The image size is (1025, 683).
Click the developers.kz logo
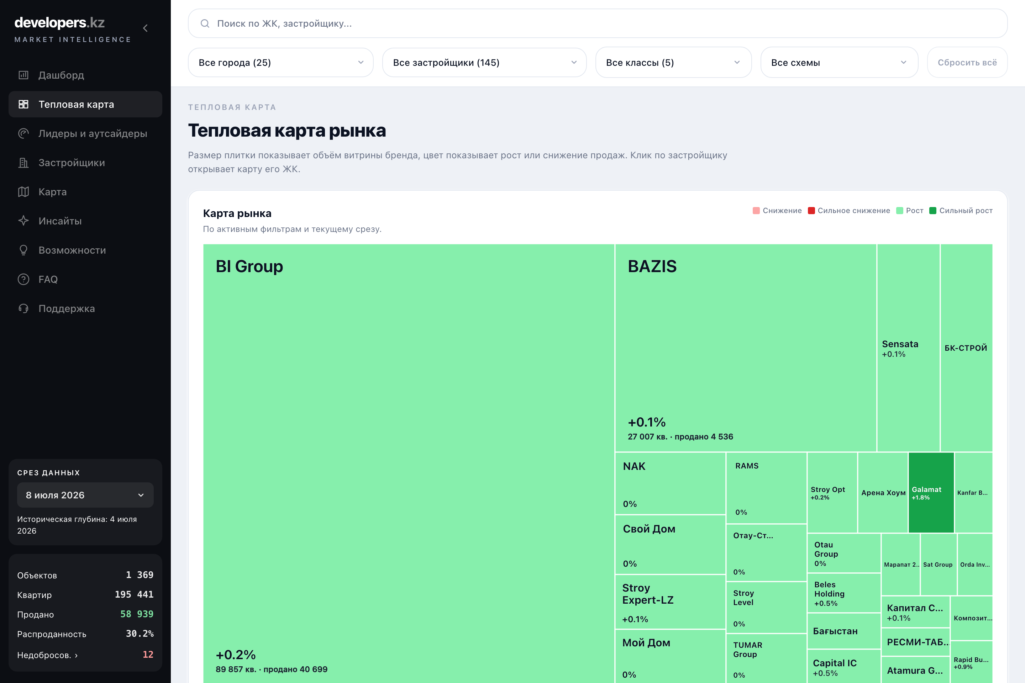coord(60,23)
